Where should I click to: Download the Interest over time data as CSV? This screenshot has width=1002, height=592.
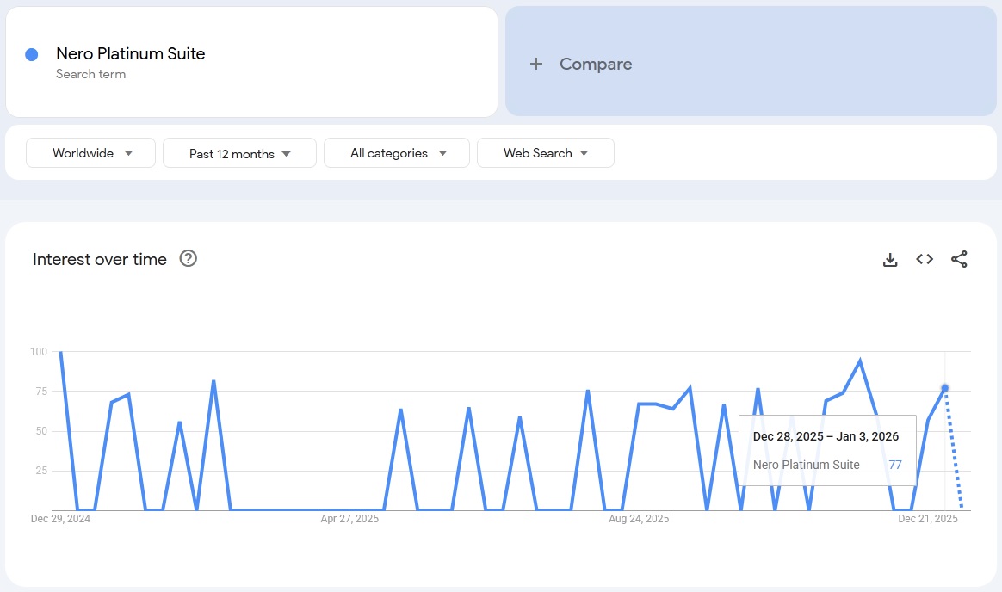pyautogui.click(x=890, y=259)
